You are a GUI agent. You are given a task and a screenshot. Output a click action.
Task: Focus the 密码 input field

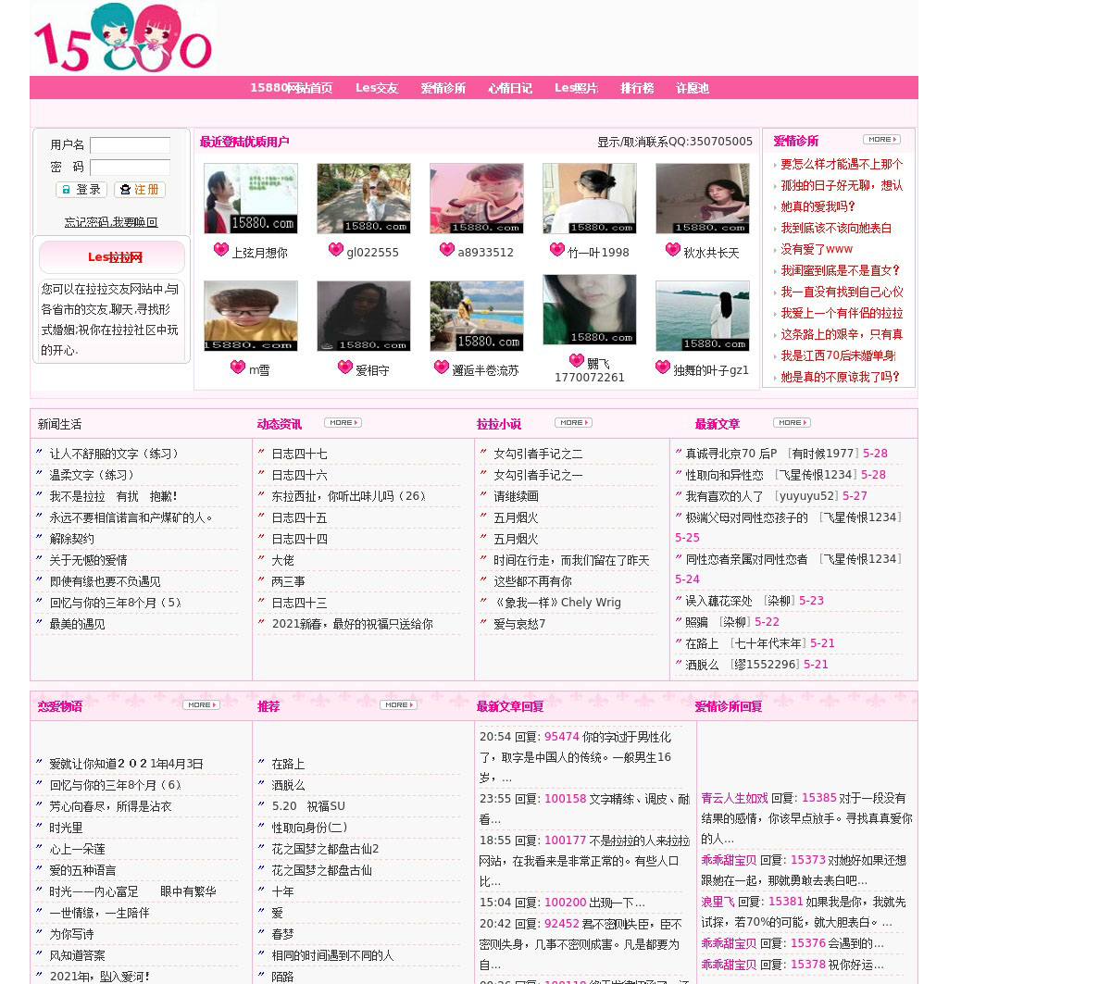(130, 168)
